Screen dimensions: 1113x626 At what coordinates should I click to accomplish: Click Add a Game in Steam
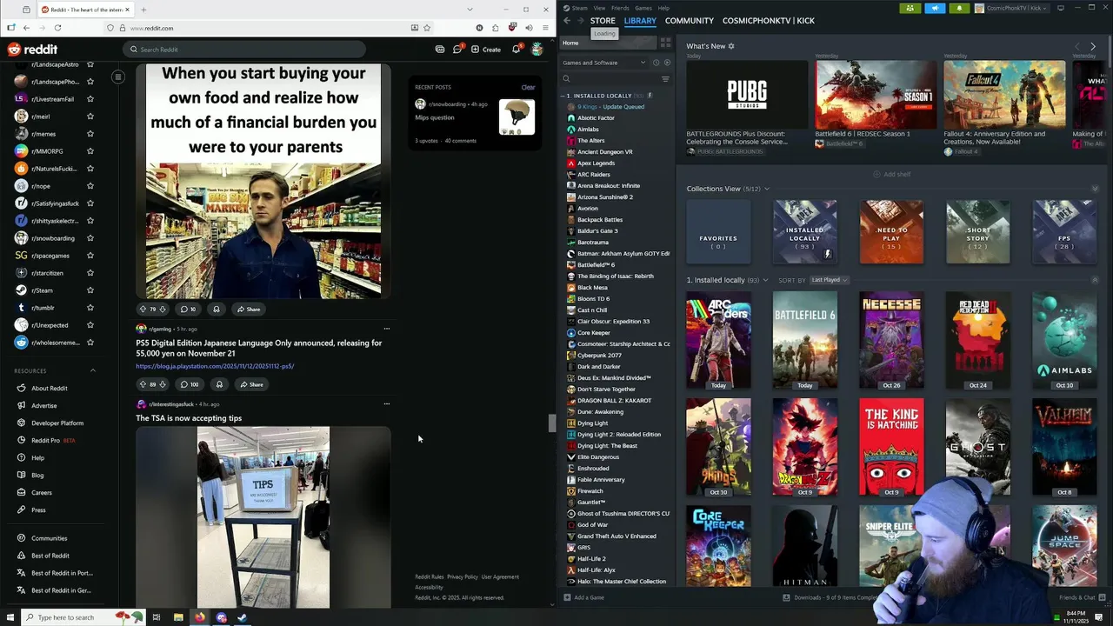[x=583, y=597]
